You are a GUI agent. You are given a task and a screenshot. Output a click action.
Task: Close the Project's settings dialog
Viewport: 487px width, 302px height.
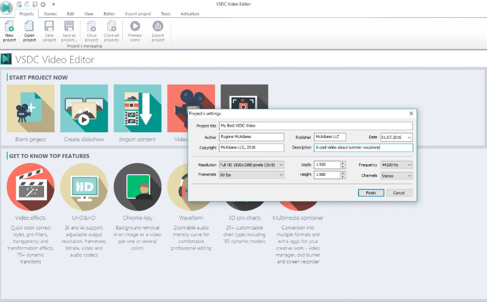pos(411,114)
